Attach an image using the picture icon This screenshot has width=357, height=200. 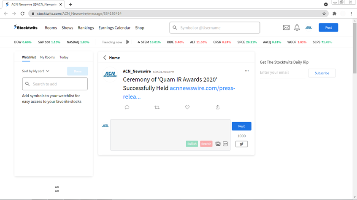(218, 144)
